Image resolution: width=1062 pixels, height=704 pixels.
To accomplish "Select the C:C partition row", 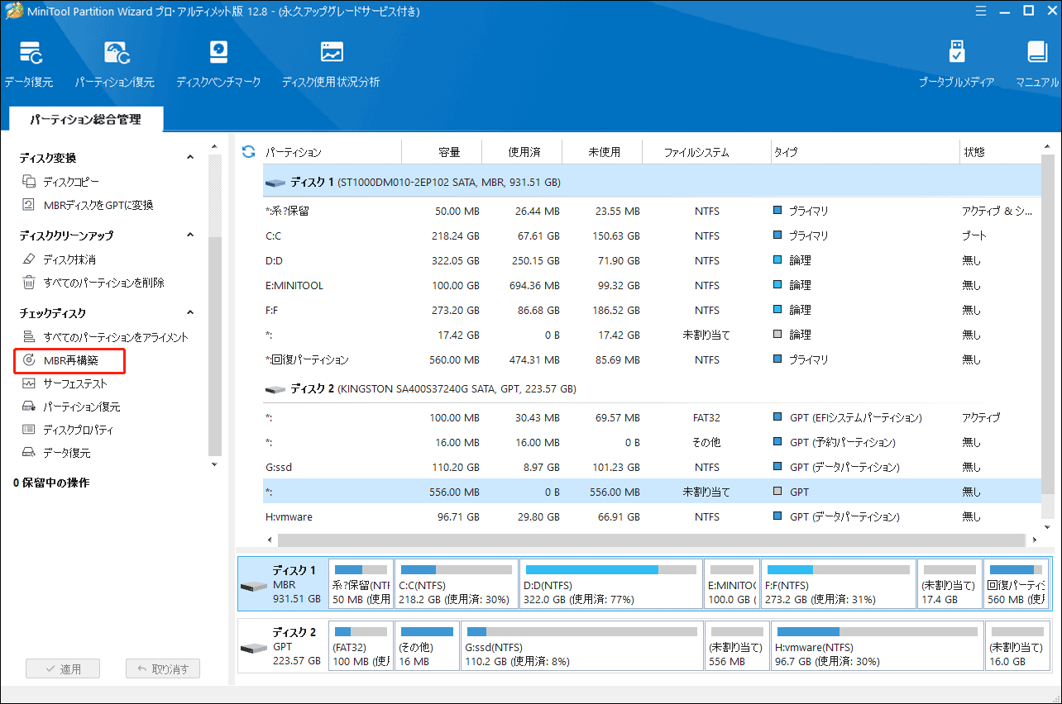I will pos(652,235).
